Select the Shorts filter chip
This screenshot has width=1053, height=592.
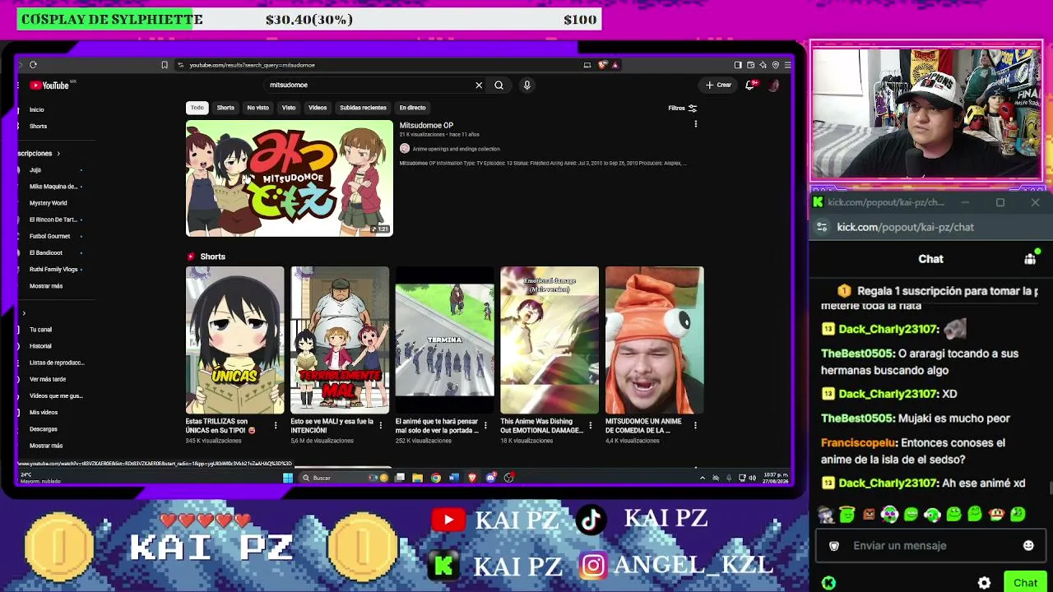(225, 108)
